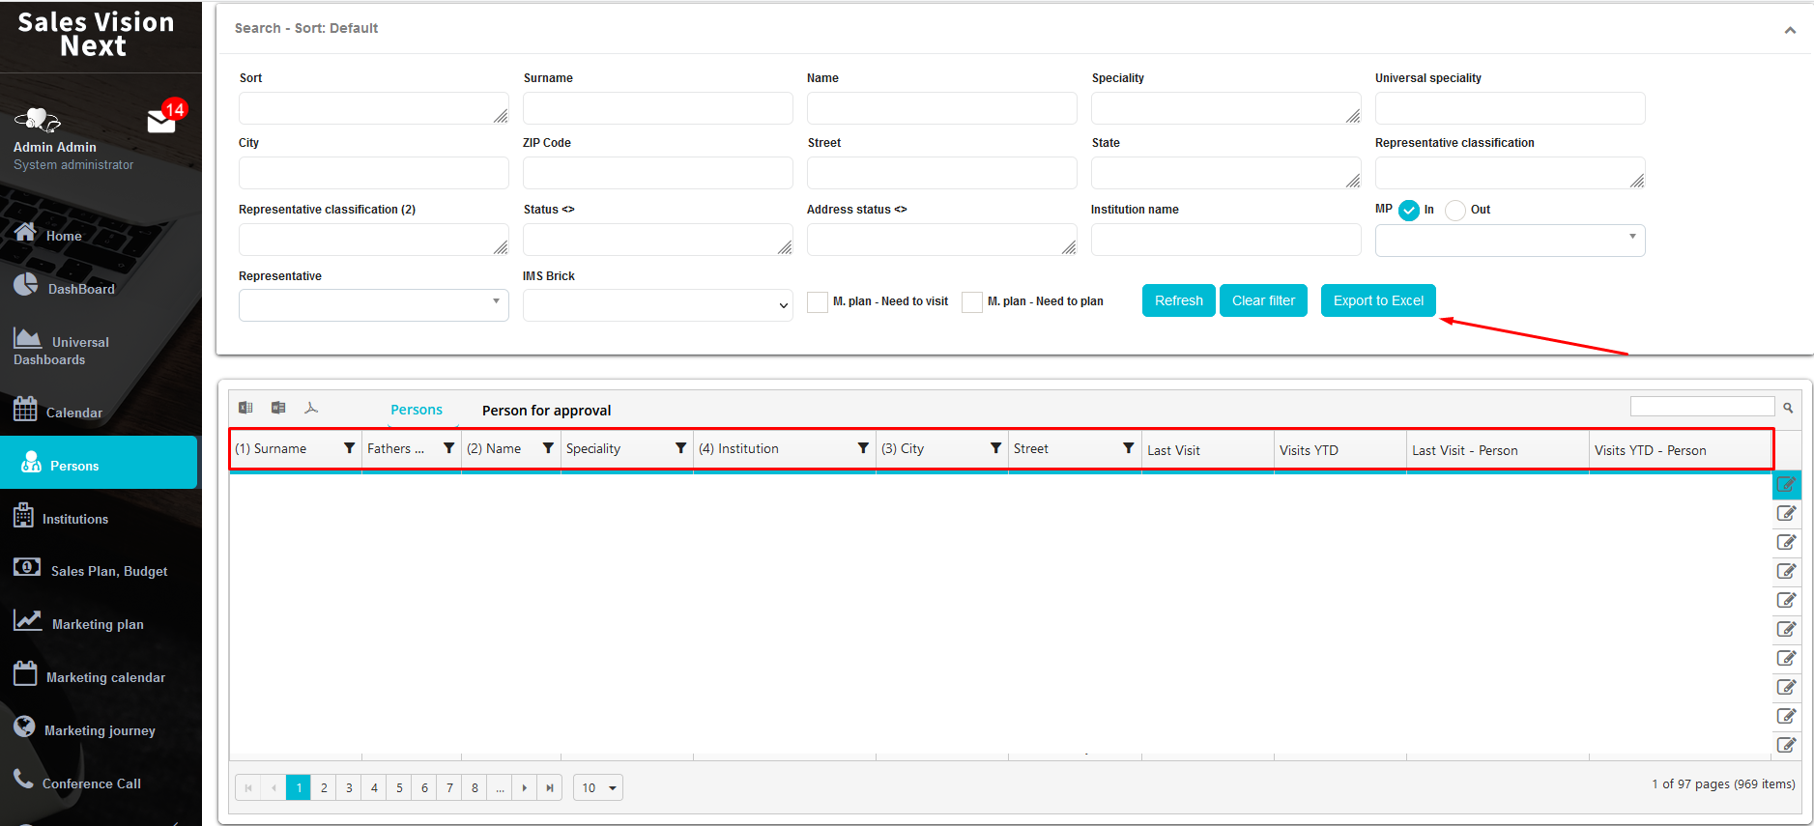Open the mail notifications envelope icon
Image resolution: width=1814 pixels, height=826 pixels.
point(161,121)
